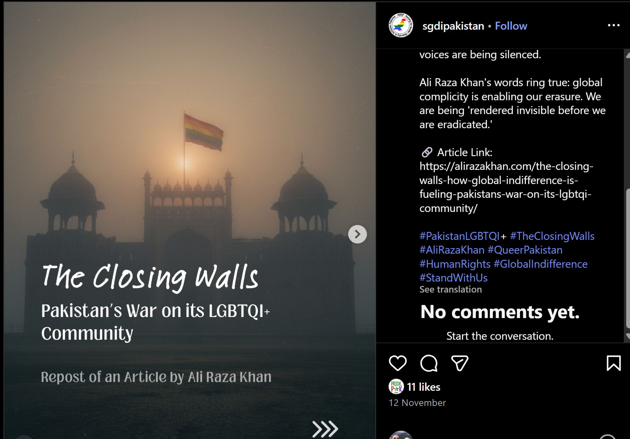The height and width of the screenshot is (439, 630).
Task: Save post with bookmark icon
Action: (x=613, y=363)
